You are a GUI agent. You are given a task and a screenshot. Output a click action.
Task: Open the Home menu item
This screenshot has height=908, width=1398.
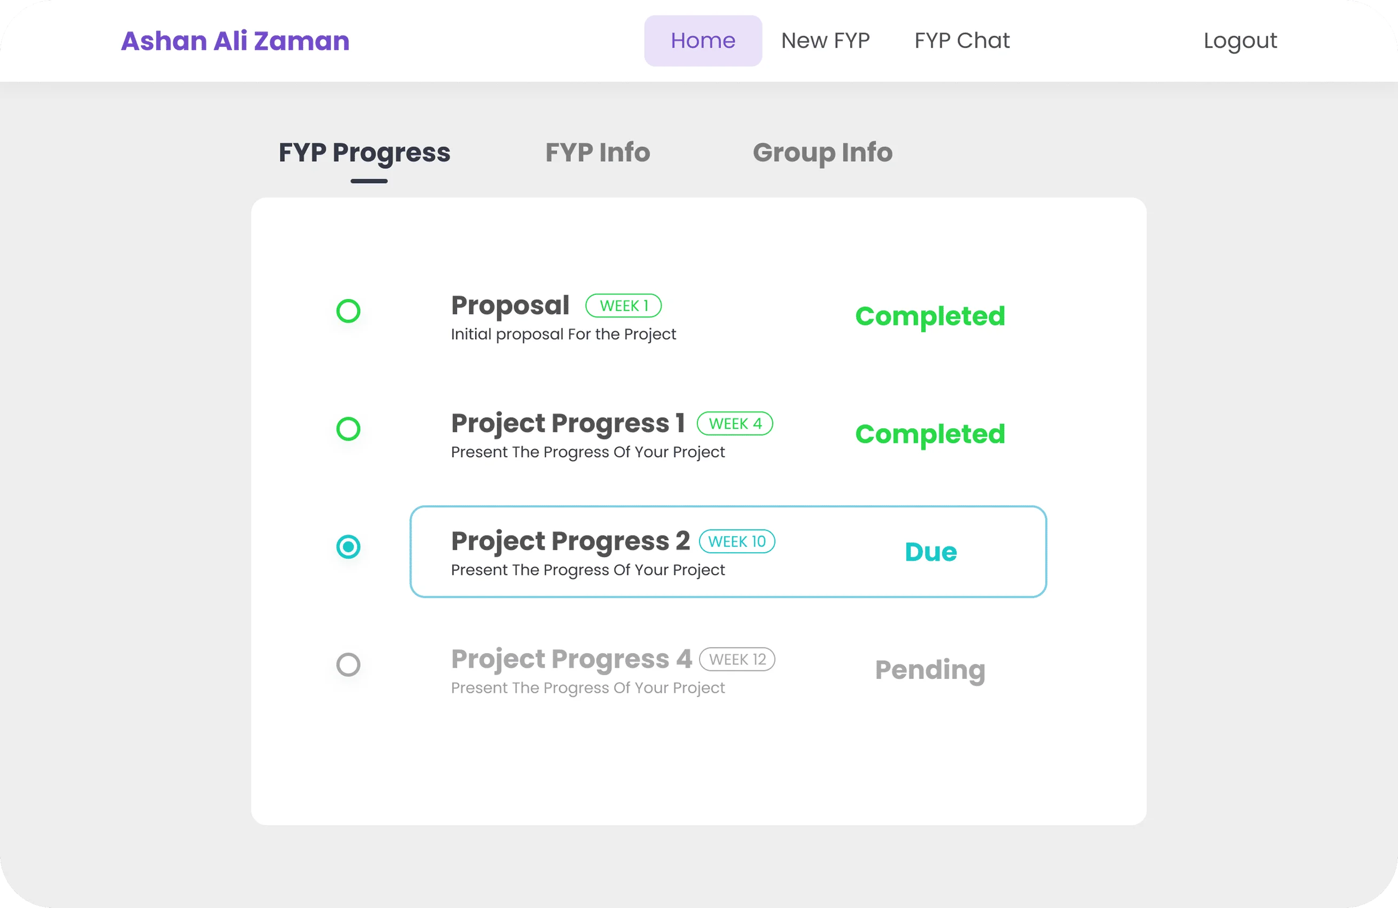tap(703, 40)
